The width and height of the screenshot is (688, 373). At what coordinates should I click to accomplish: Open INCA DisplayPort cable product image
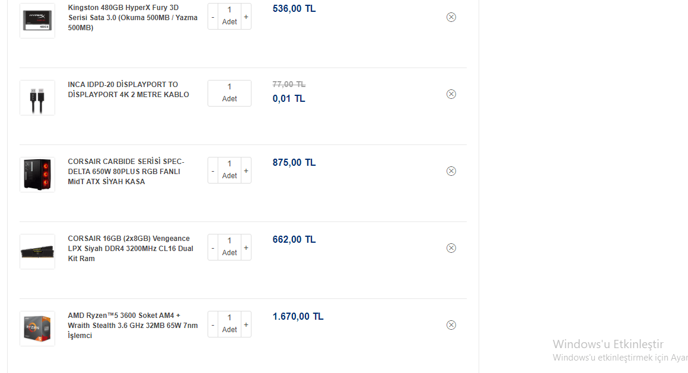click(37, 98)
